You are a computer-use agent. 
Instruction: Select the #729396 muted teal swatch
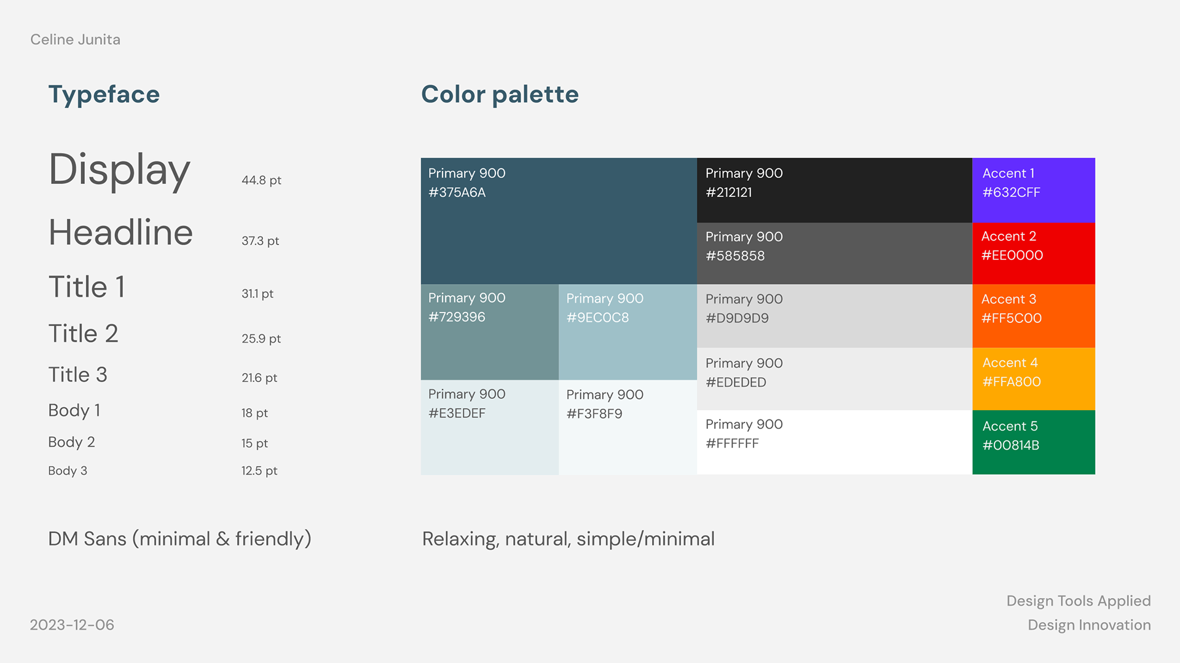click(x=490, y=332)
